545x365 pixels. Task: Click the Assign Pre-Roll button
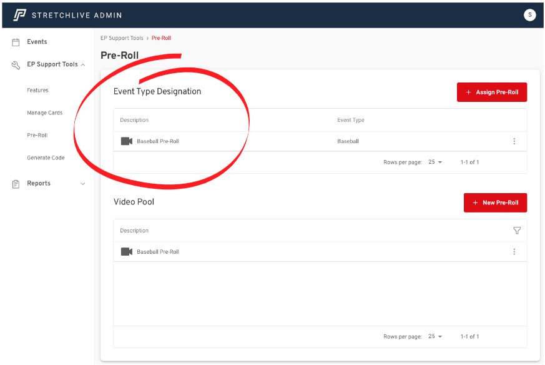492,92
